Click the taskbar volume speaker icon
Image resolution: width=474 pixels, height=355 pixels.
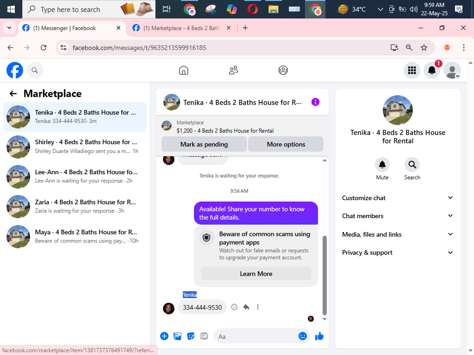click(x=413, y=9)
